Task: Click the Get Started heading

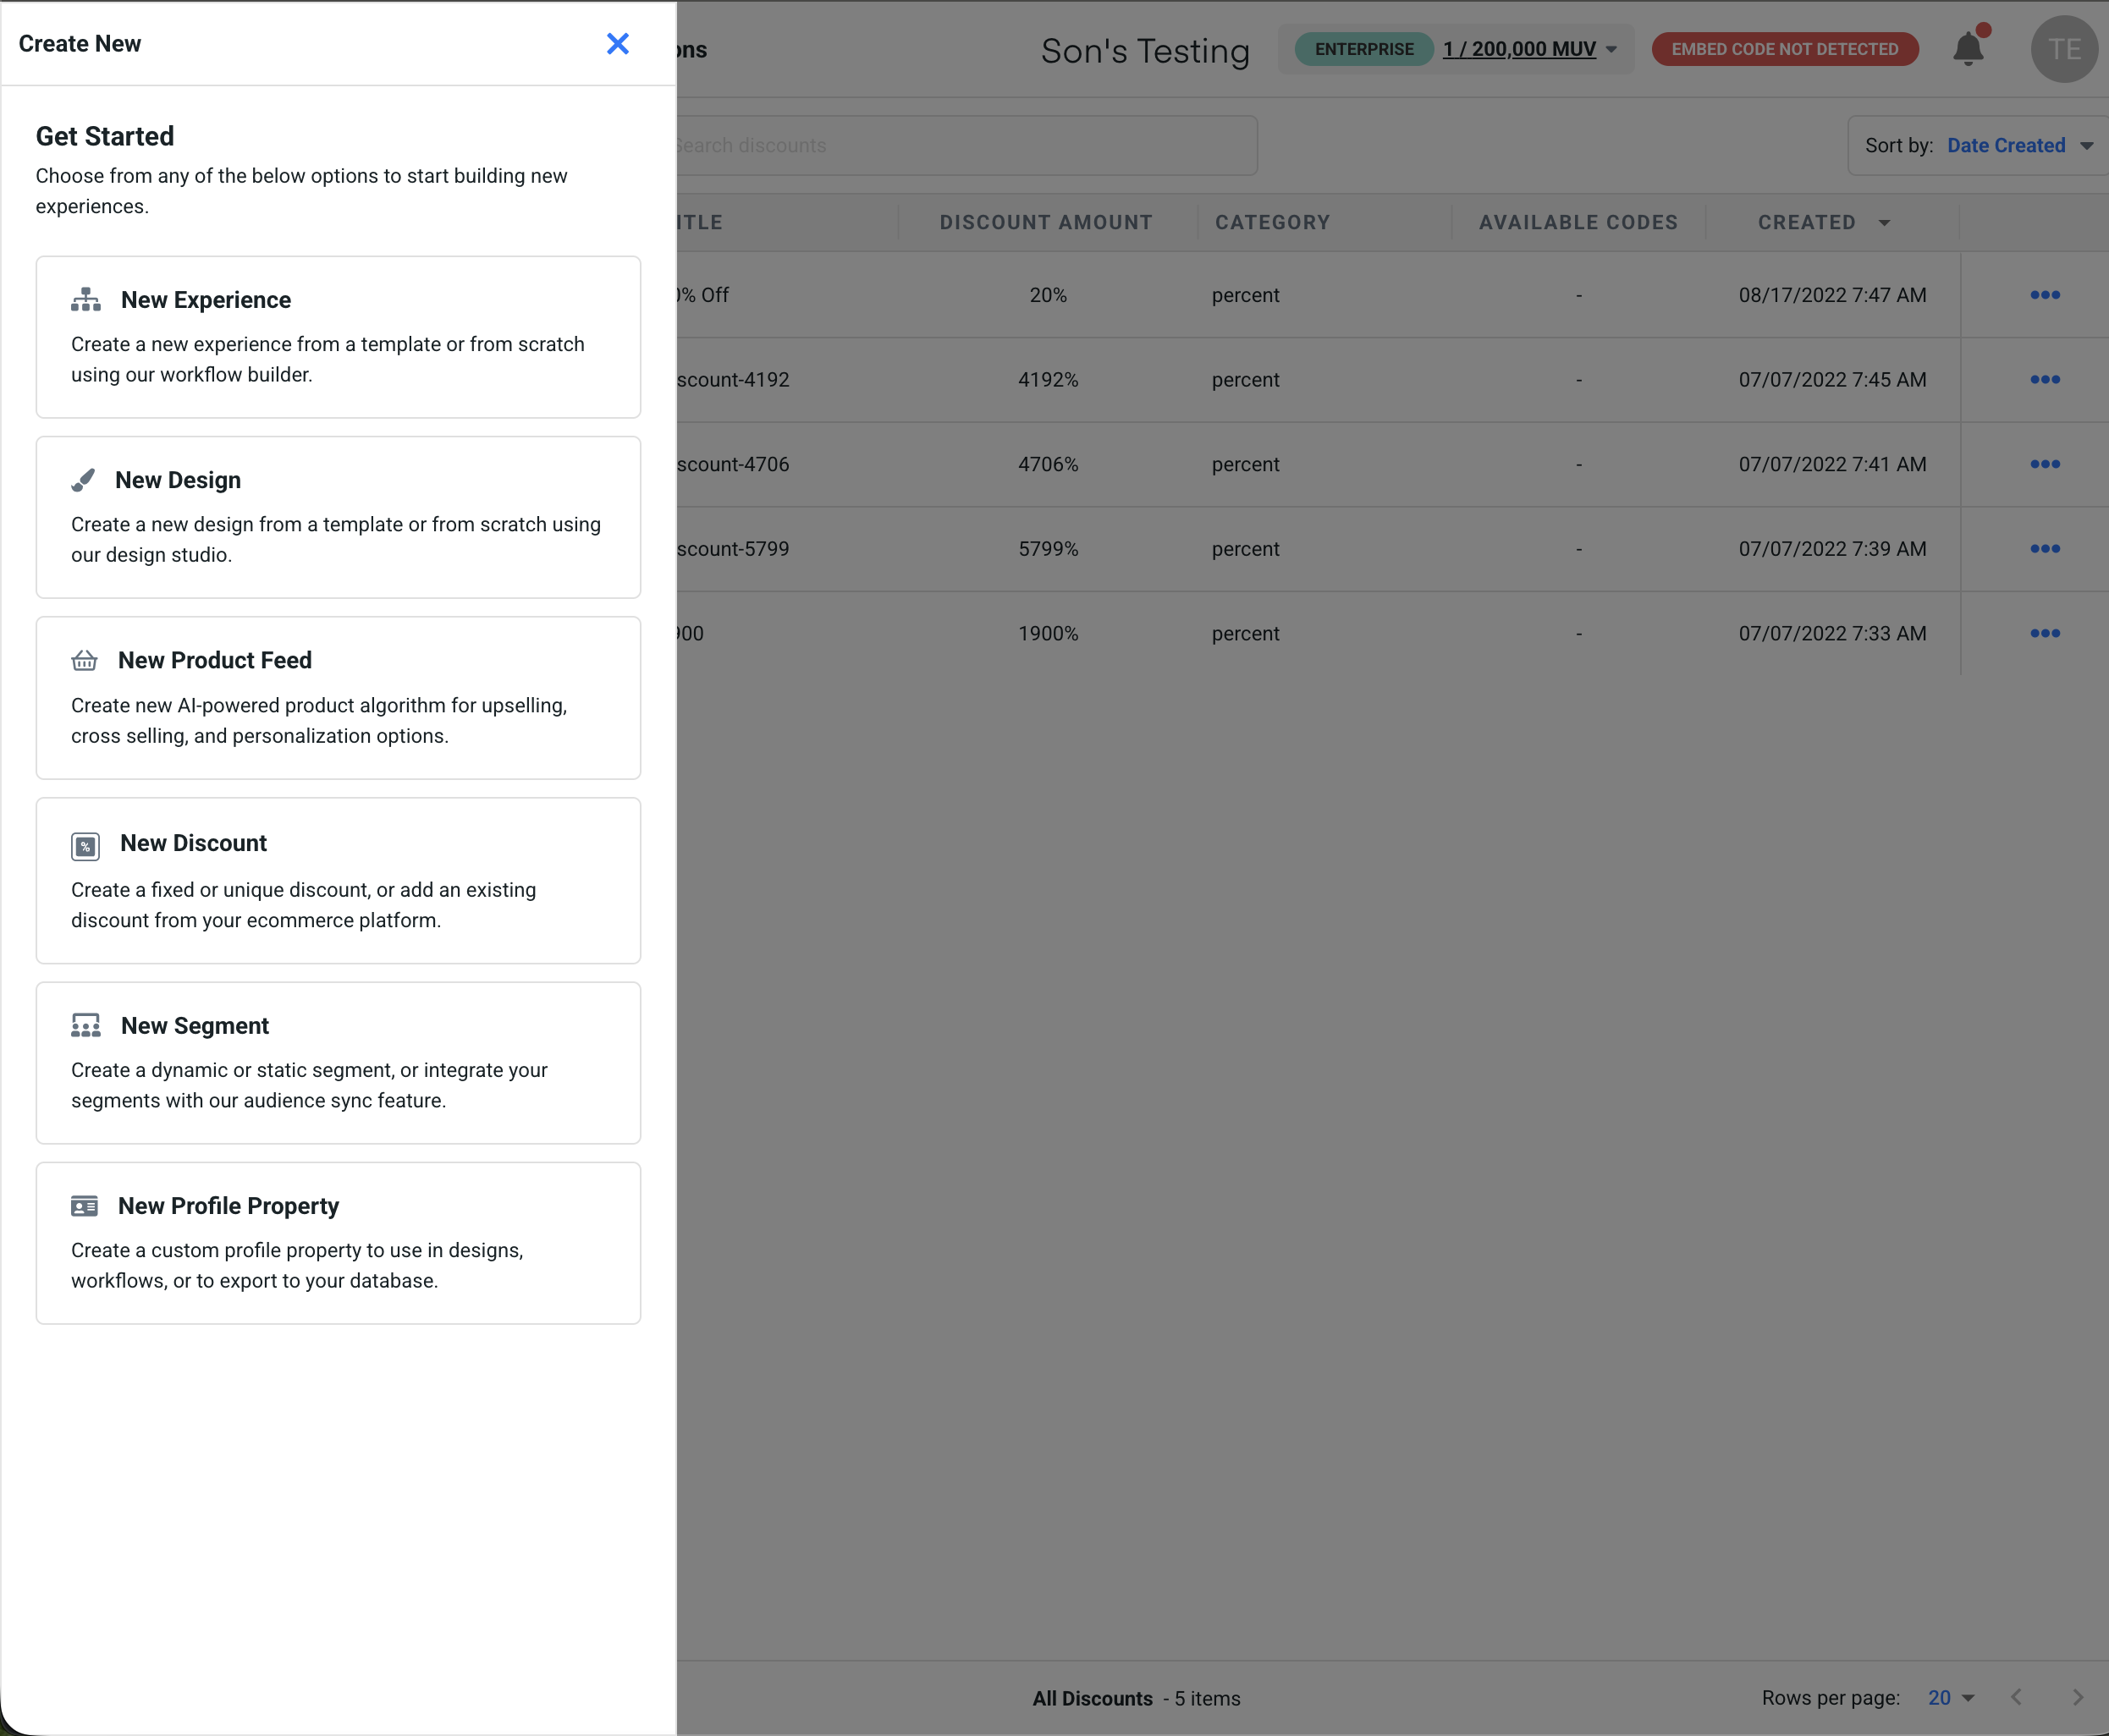Action: pyautogui.click(x=105, y=136)
